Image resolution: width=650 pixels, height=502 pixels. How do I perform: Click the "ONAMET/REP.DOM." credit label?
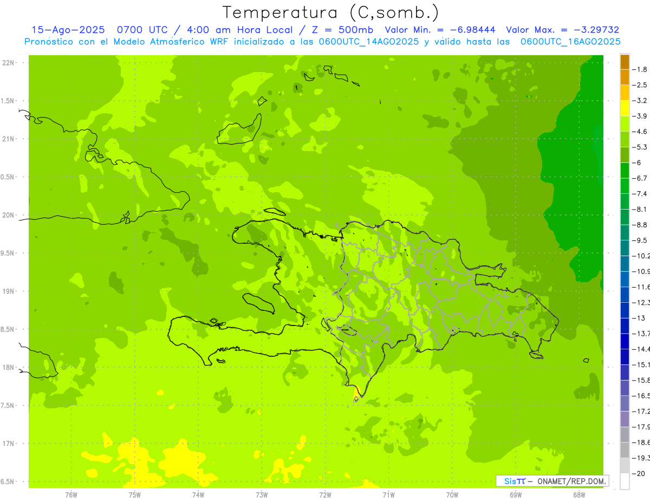click(571, 481)
